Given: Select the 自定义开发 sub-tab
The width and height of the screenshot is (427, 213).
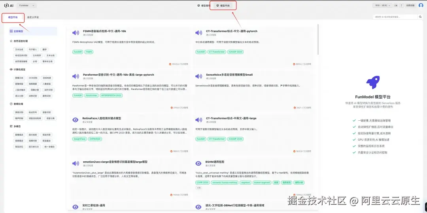Looking at the screenshot, I should point(33,17).
